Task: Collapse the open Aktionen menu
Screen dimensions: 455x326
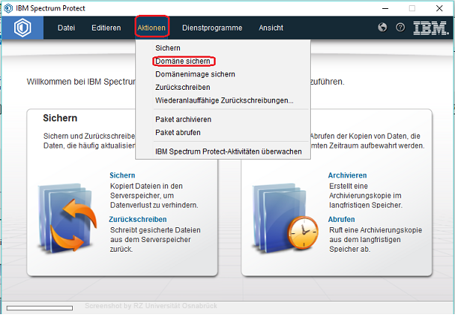Action: (x=152, y=28)
